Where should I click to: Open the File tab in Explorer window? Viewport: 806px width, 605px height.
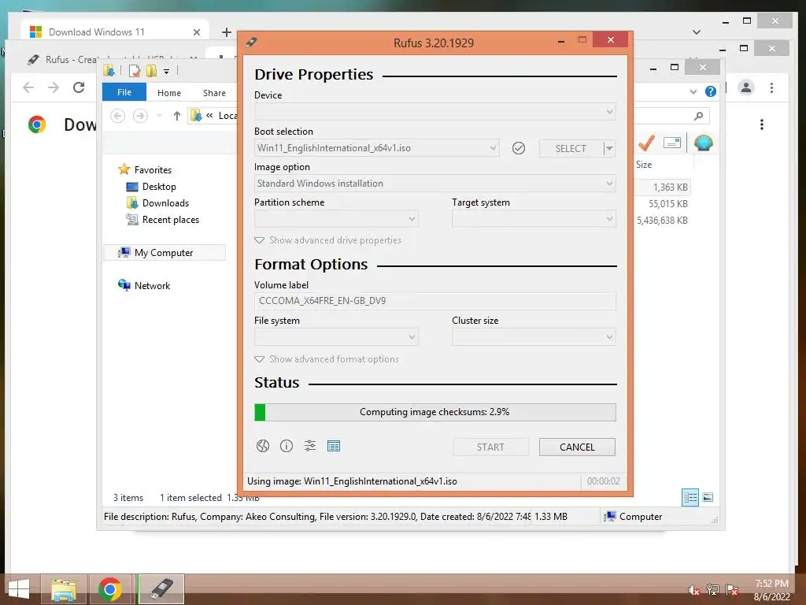[x=124, y=92]
